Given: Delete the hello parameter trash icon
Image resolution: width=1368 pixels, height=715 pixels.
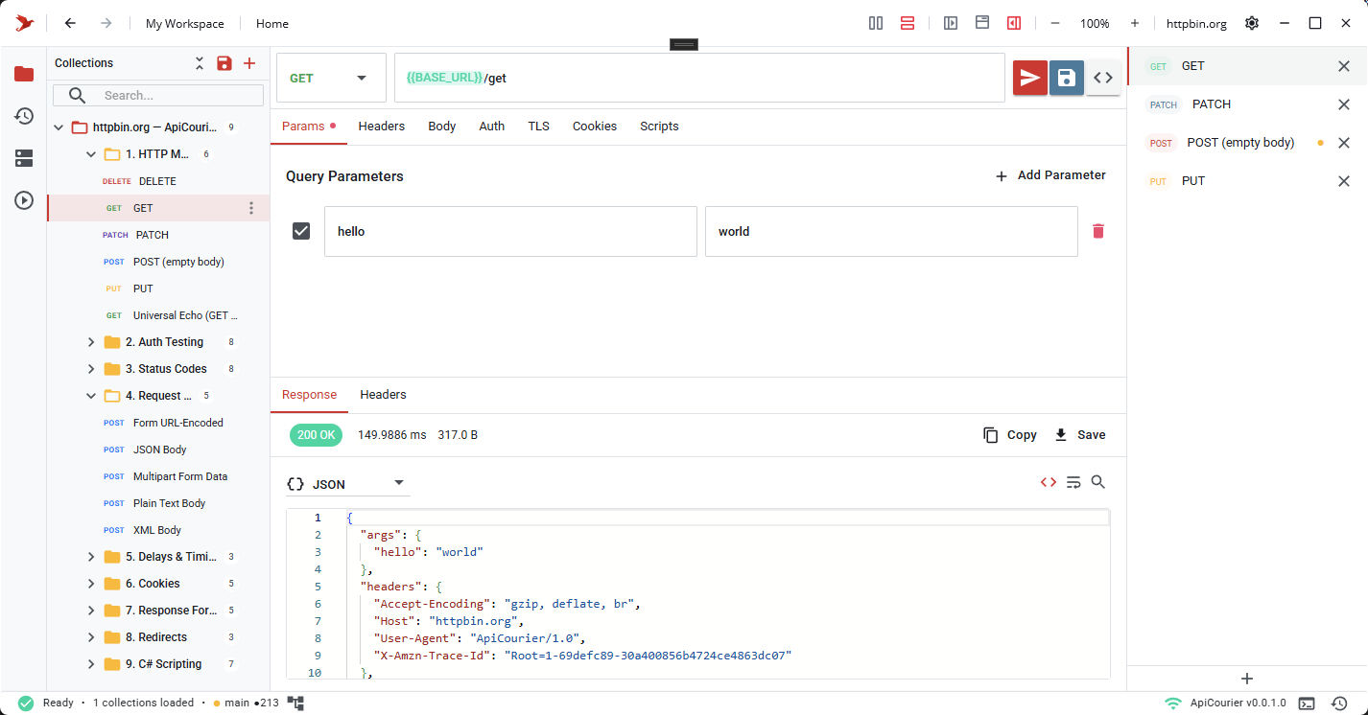Looking at the screenshot, I should pos(1098,231).
